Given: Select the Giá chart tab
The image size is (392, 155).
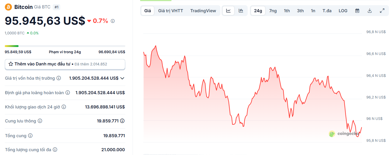Looking at the screenshot, I should click(148, 11).
